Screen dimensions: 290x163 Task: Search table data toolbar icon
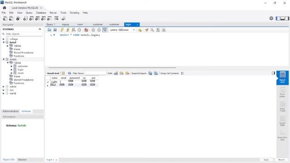tap(56, 18)
